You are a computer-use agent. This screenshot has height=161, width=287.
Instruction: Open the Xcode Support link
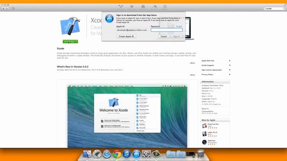[x=208, y=65]
